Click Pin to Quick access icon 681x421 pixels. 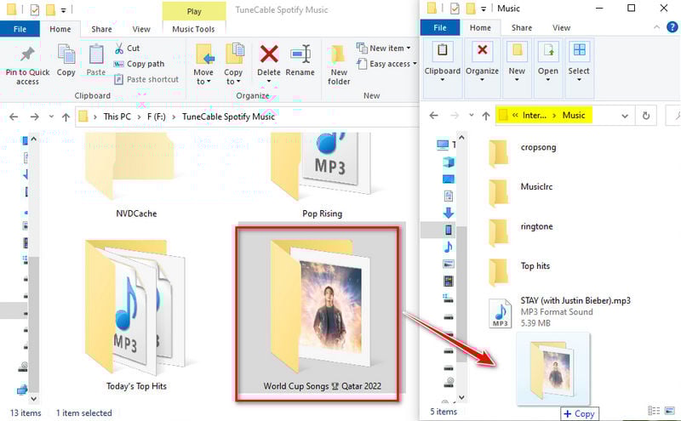point(27,54)
